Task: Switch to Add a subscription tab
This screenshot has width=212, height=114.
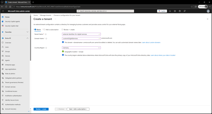Action: 51,30
